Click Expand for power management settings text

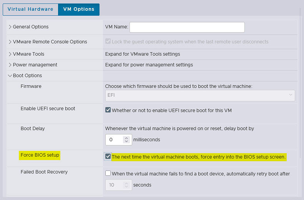click(149, 64)
